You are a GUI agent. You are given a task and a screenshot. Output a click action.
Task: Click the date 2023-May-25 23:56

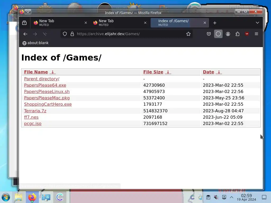coord(223,98)
